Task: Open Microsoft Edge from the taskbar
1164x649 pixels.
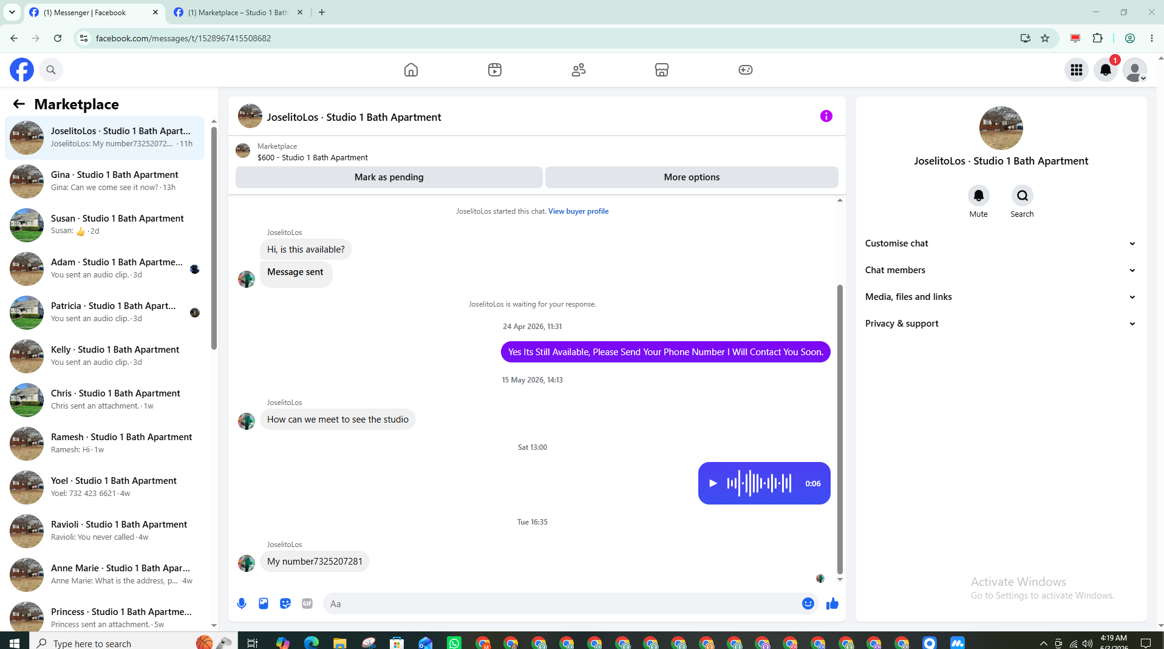Action: [311, 642]
